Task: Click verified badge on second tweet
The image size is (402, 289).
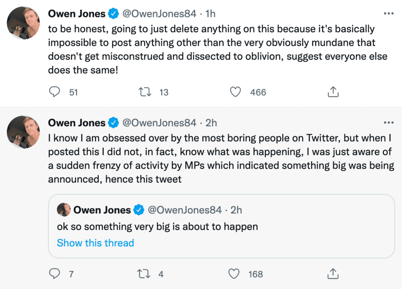Action: coord(114,123)
